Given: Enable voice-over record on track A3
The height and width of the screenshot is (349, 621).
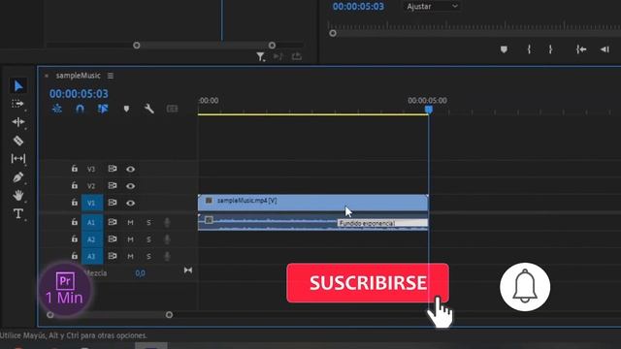Looking at the screenshot, I should coord(167,256).
